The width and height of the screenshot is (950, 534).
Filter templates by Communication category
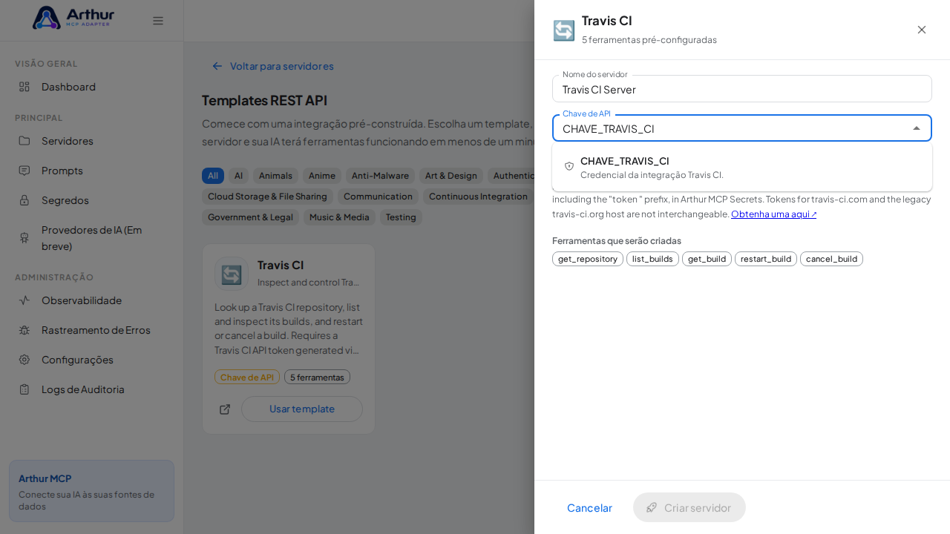[x=378, y=197]
